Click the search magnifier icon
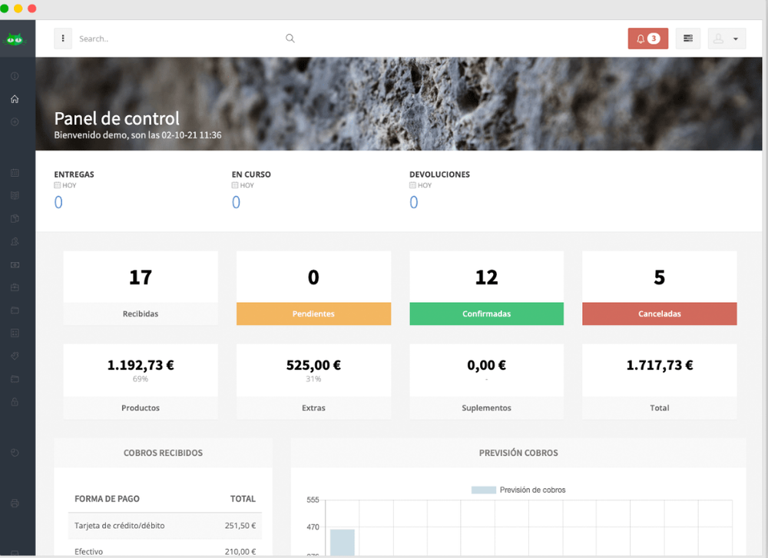This screenshot has height=558, width=768. pos(290,38)
